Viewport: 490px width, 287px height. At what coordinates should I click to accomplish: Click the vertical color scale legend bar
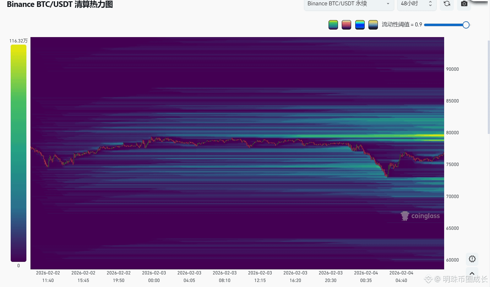tap(19, 153)
